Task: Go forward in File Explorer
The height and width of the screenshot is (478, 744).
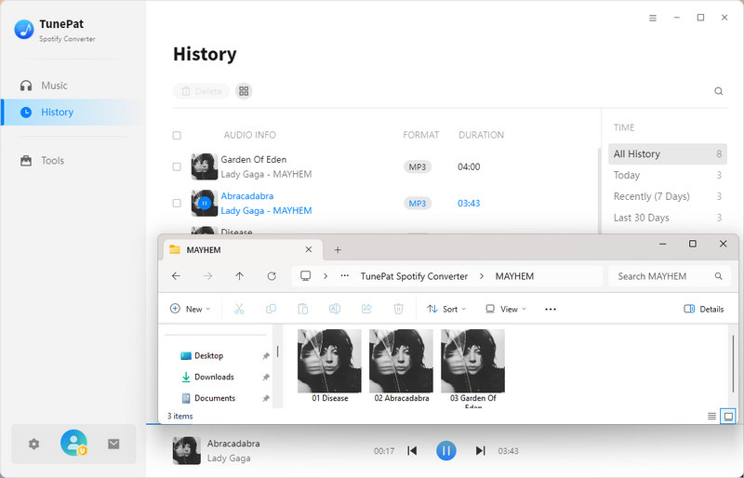Action: pyautogui.click(x=207, y=276)
